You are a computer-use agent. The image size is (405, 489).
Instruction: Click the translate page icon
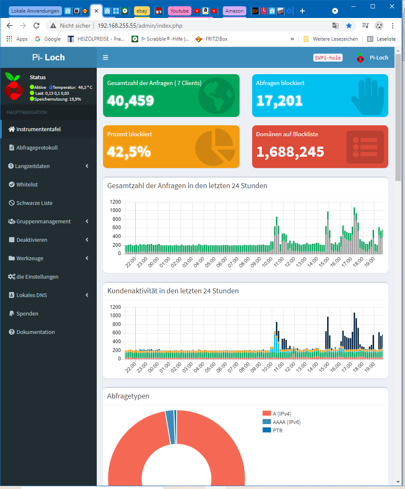[x=335, y=26]
